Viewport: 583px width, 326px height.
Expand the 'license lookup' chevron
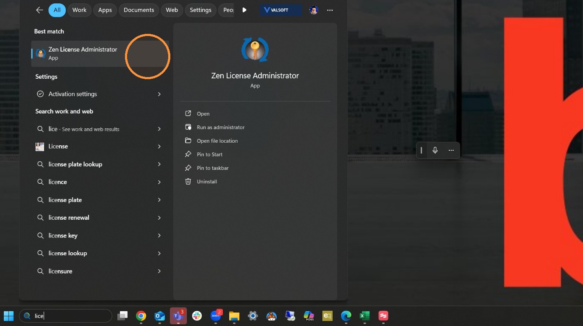click(x=159, y=253)
